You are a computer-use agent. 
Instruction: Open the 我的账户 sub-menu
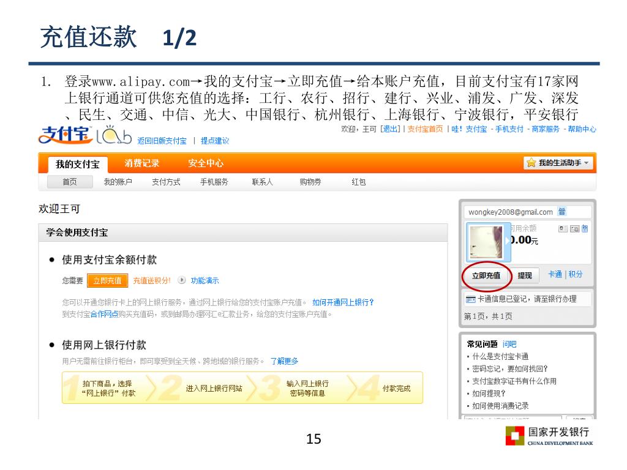click(x=118, y=182)
